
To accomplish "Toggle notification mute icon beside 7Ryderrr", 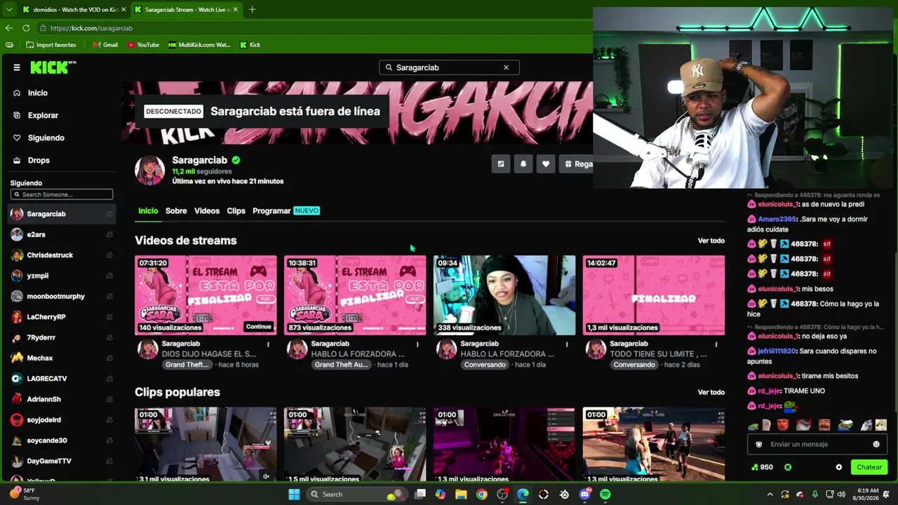I will coord(109,337).
